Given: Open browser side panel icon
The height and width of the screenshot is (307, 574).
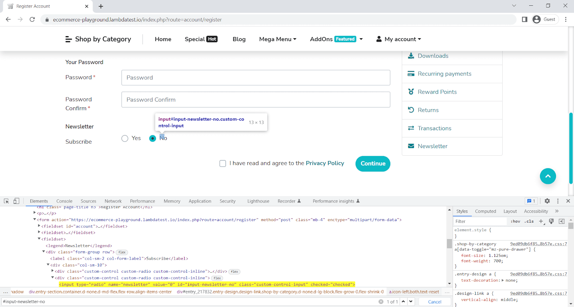Looking at the screenshot, I should coord(524,19).
